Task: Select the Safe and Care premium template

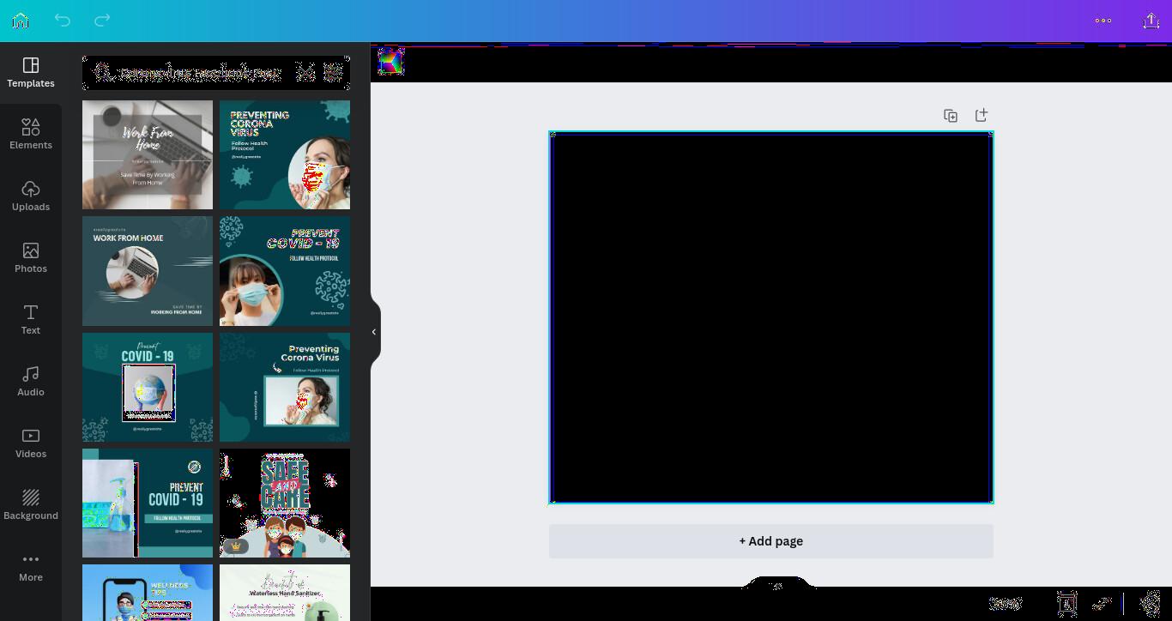Action: (285, 503)
